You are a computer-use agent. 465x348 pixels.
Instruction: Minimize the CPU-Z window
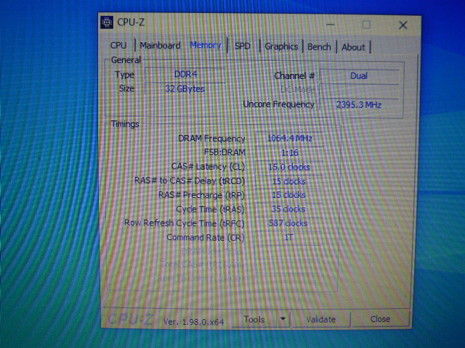tap(331, 25)
